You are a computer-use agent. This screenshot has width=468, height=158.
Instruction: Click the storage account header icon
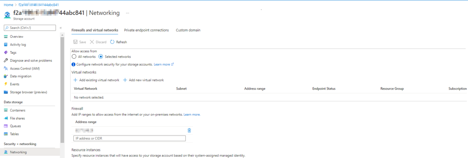(x=7, y=15)
